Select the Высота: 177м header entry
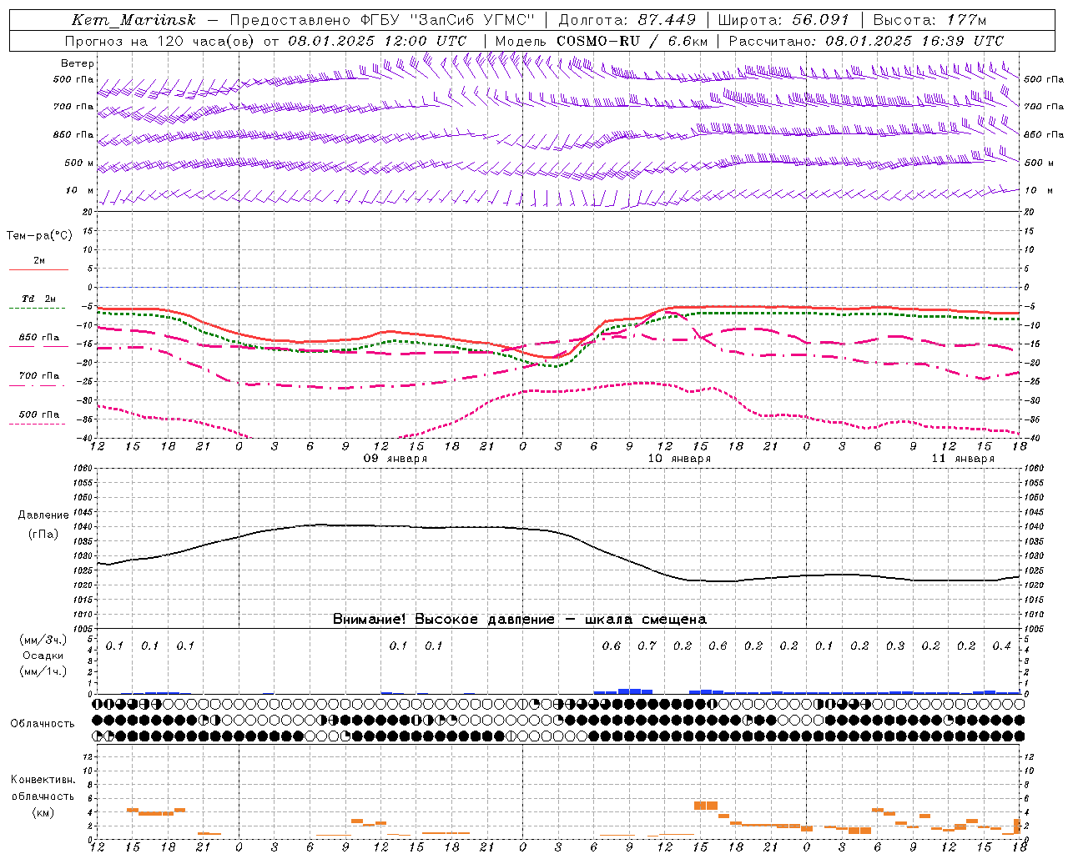This screenshot has height=854, width=1068. 930,20
